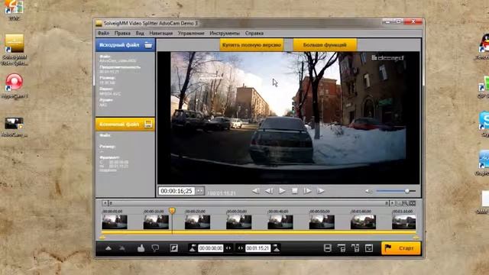This screenshot has height=275, width=489.
Task: Click the video preview frame
Action: 289,118
